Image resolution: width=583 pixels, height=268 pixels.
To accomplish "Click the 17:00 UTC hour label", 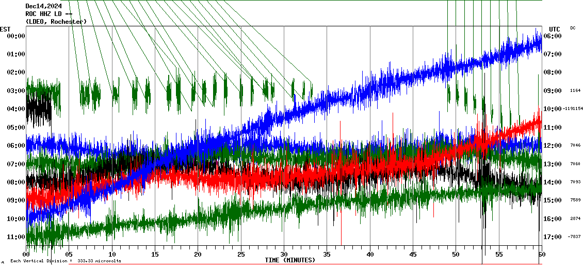I will tap(553, 237).
